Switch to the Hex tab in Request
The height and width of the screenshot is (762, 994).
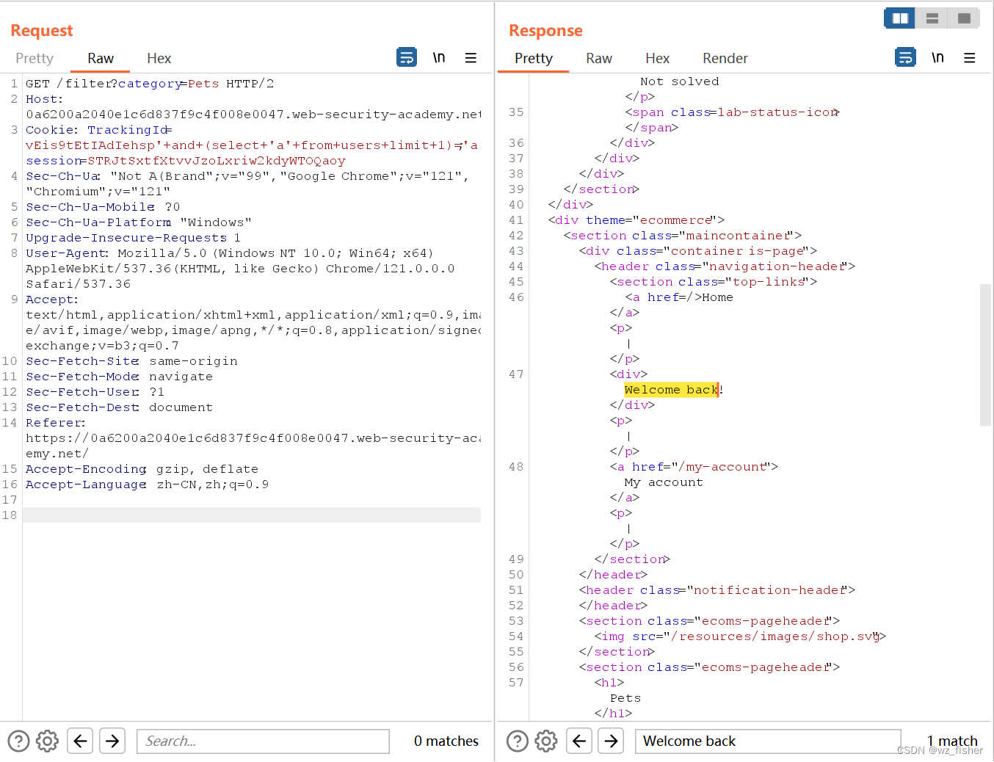tap(159, 58)
